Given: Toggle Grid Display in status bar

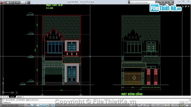Looking at the screenshot, I should 29,105.
